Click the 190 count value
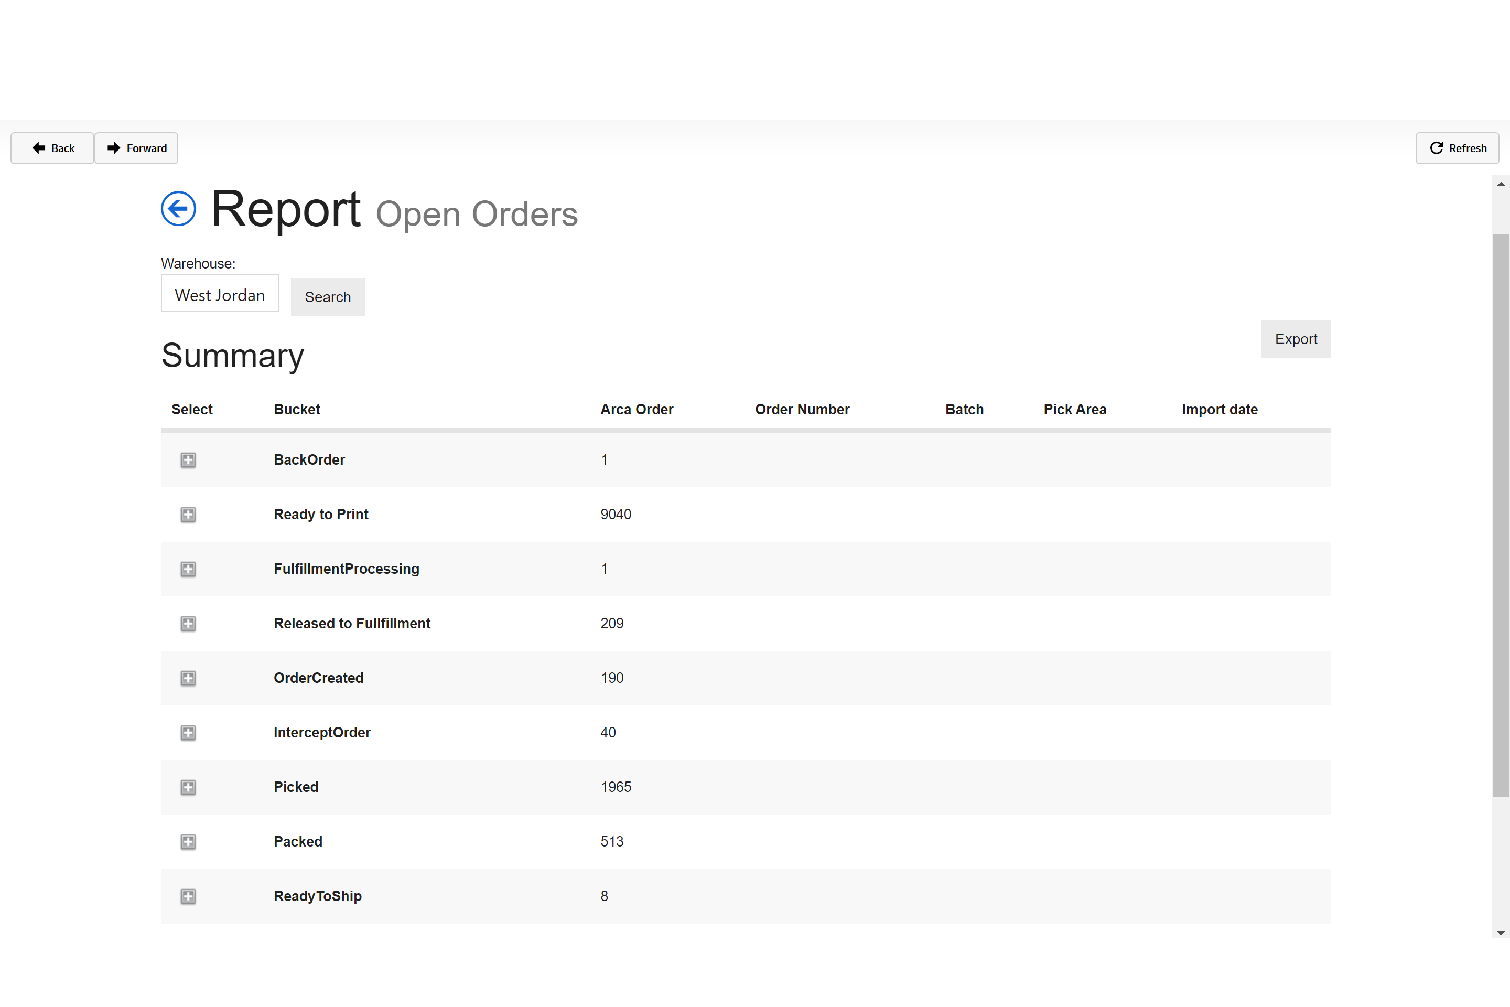 [x=612, y=678]
